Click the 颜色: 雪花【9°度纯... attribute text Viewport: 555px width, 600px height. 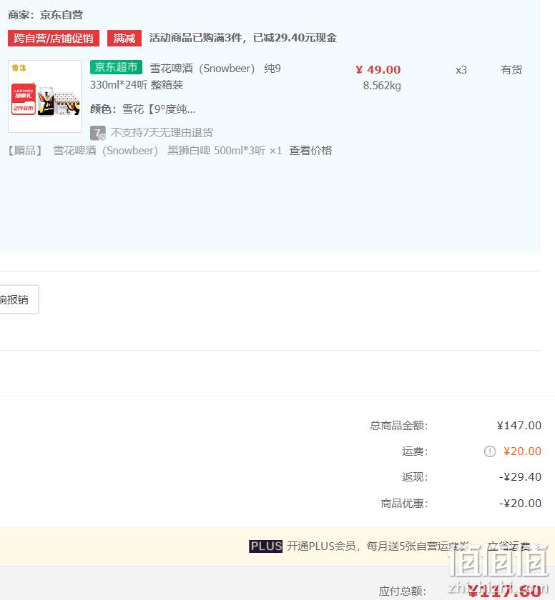[x=143, y=109]
